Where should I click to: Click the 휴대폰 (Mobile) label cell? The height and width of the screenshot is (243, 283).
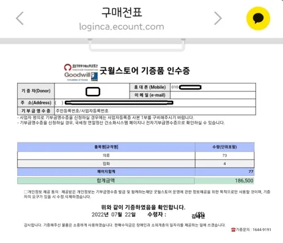150,87
